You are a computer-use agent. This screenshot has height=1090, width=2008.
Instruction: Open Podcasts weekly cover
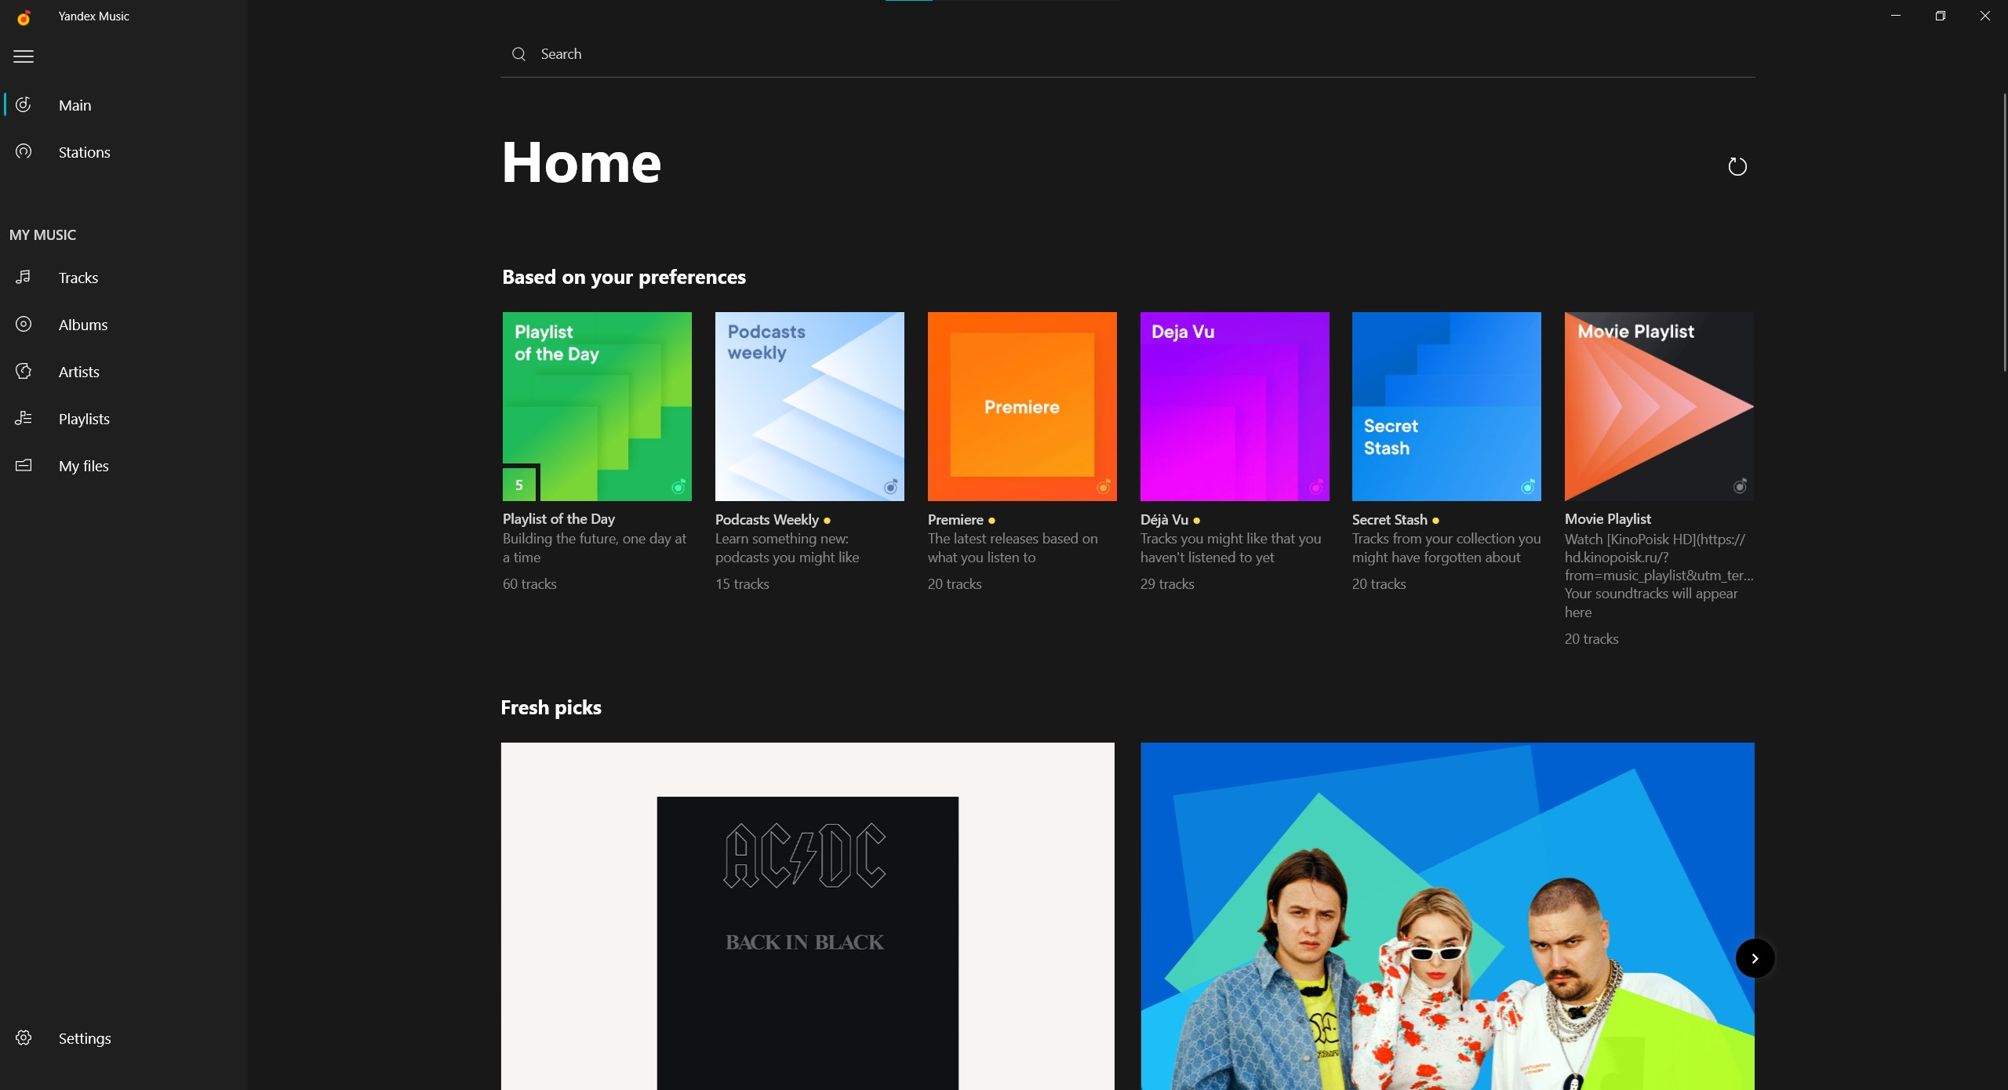(x=809, y=406)
